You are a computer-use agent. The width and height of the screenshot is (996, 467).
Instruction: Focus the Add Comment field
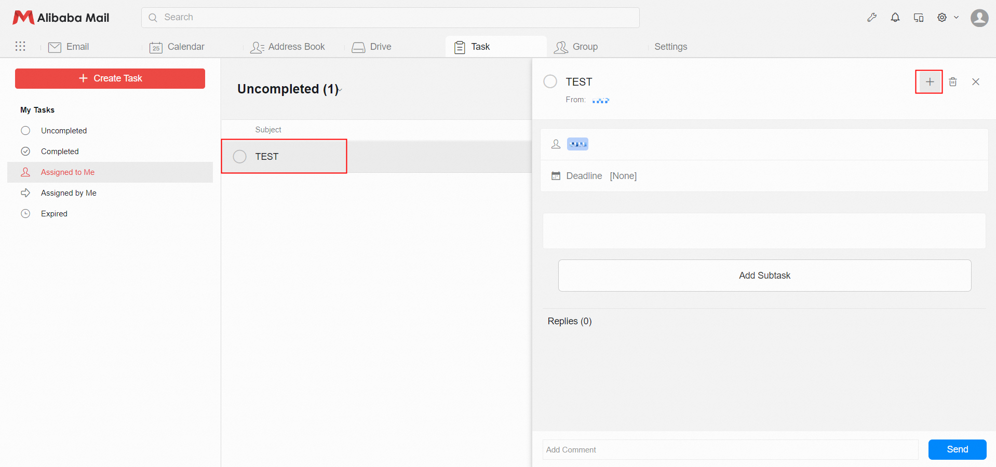coord(730,450)
